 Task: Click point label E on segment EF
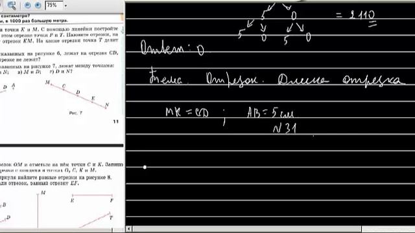tap(72, 201)
